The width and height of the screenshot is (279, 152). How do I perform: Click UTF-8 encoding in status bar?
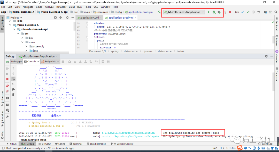coord(231,148)
